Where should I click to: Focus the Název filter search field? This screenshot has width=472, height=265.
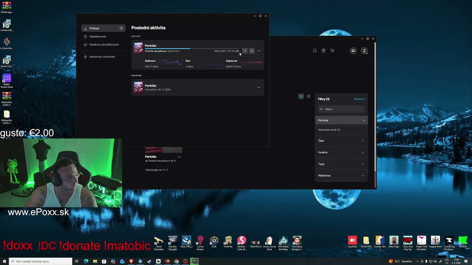[341, 109]
